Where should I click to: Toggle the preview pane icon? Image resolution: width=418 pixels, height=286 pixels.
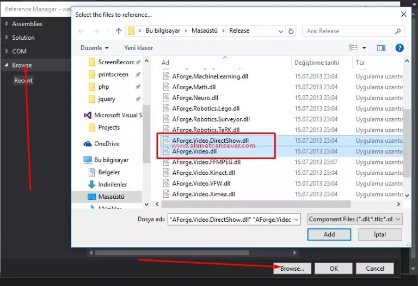point(381,48)
